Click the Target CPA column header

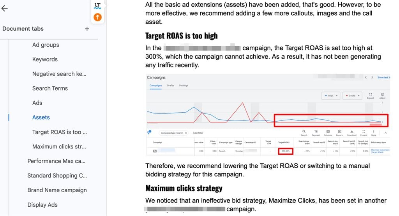tap(268, 143)
